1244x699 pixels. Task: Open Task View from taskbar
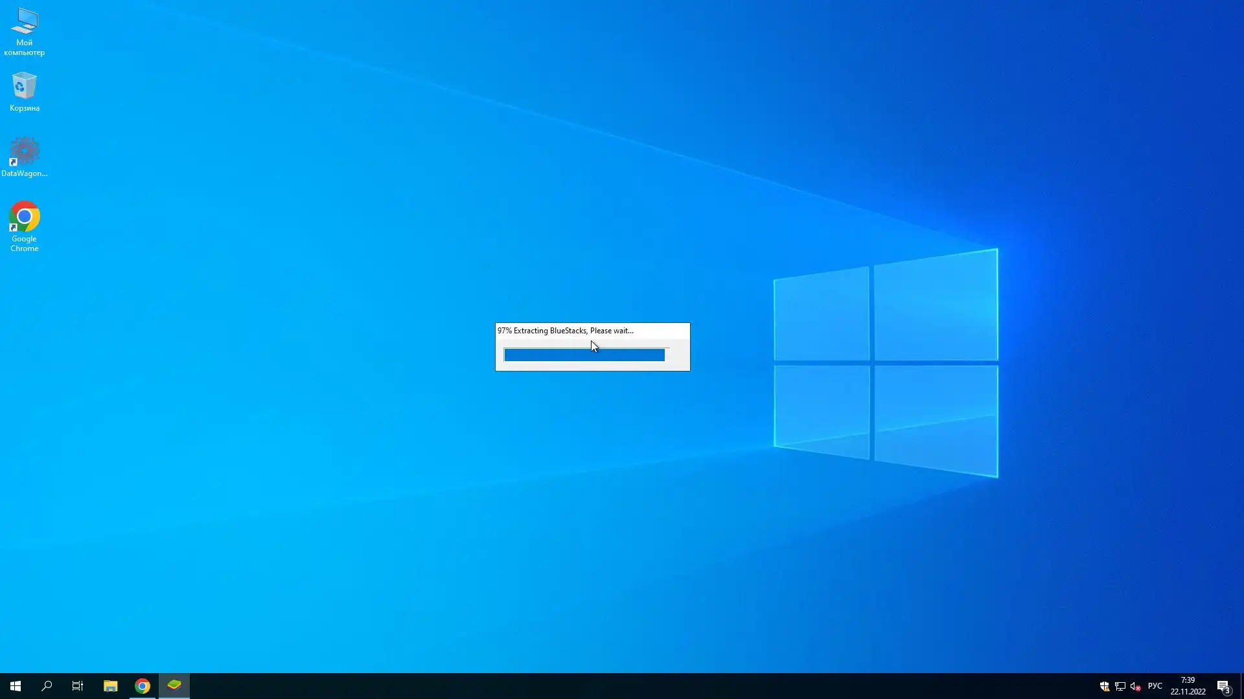click(78, 686)
